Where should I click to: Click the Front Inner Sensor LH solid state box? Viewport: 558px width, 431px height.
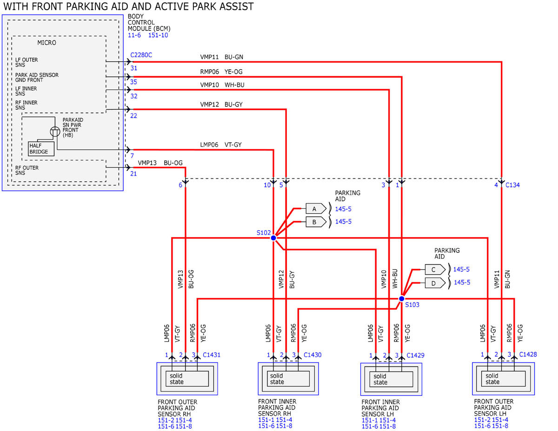pos(391,379)
